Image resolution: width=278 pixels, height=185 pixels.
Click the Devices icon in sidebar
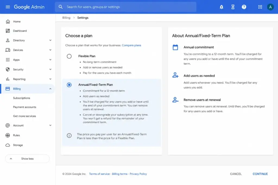point(8,50)
